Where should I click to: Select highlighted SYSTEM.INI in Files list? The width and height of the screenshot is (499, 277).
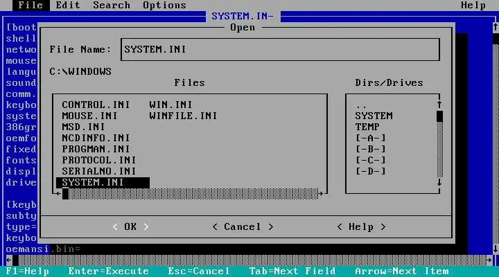tap(103, 182)
